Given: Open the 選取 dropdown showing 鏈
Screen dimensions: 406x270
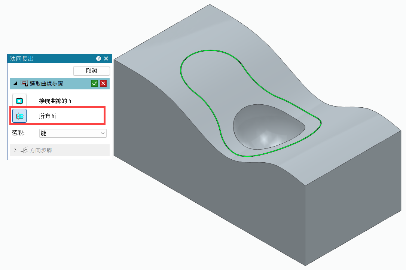Looking at the screenshot, I should click(73, 134).
